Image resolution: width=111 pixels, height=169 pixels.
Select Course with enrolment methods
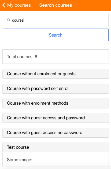56,103
